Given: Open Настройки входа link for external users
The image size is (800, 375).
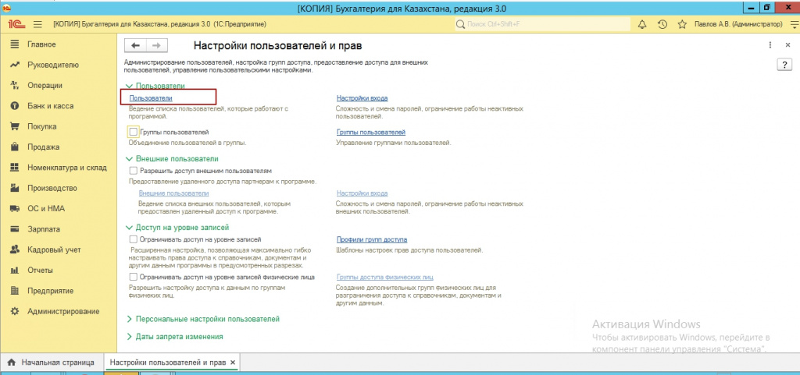Looking at the screenshot, I should click(362, 193).
